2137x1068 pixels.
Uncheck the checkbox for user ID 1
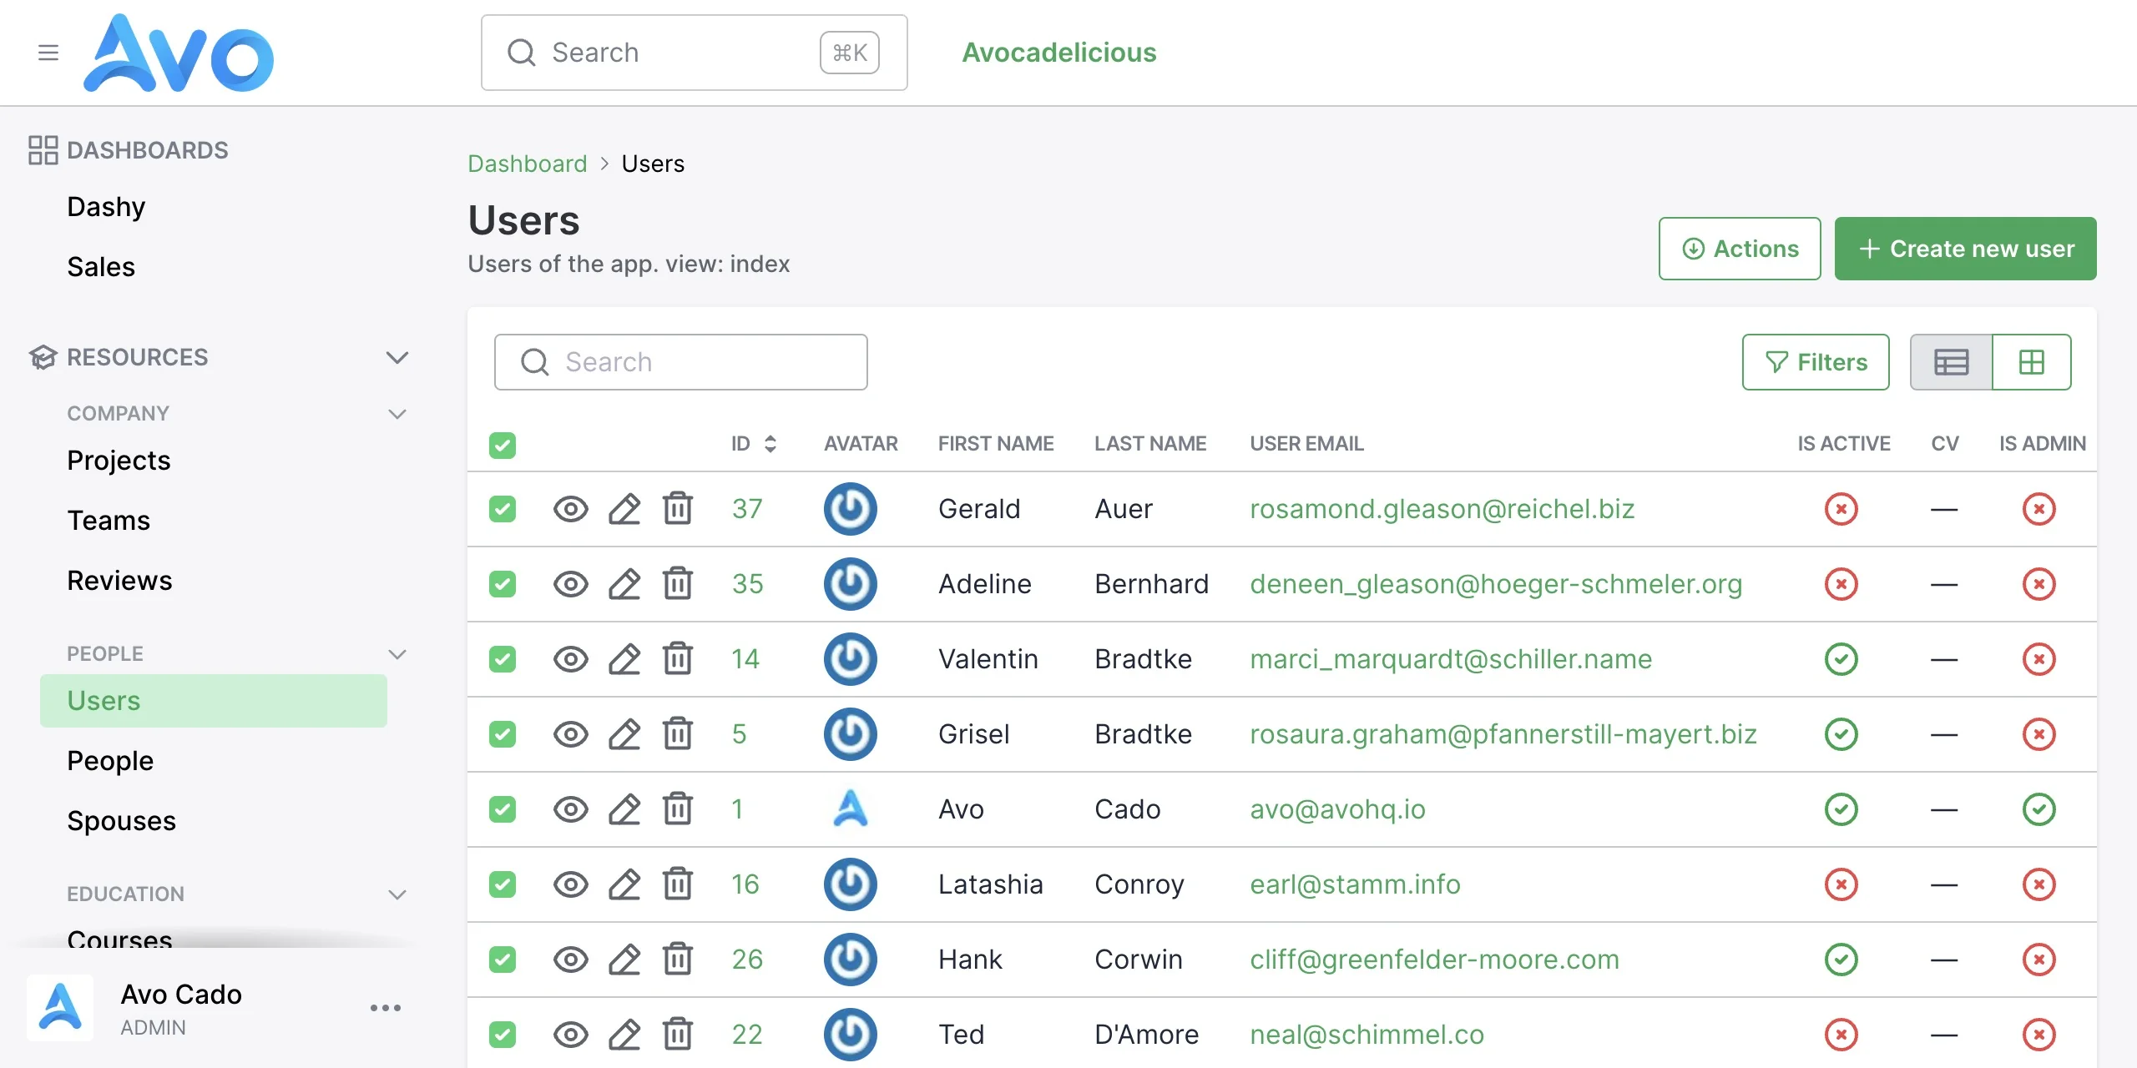pyautogui.click(x=503, y=809)
